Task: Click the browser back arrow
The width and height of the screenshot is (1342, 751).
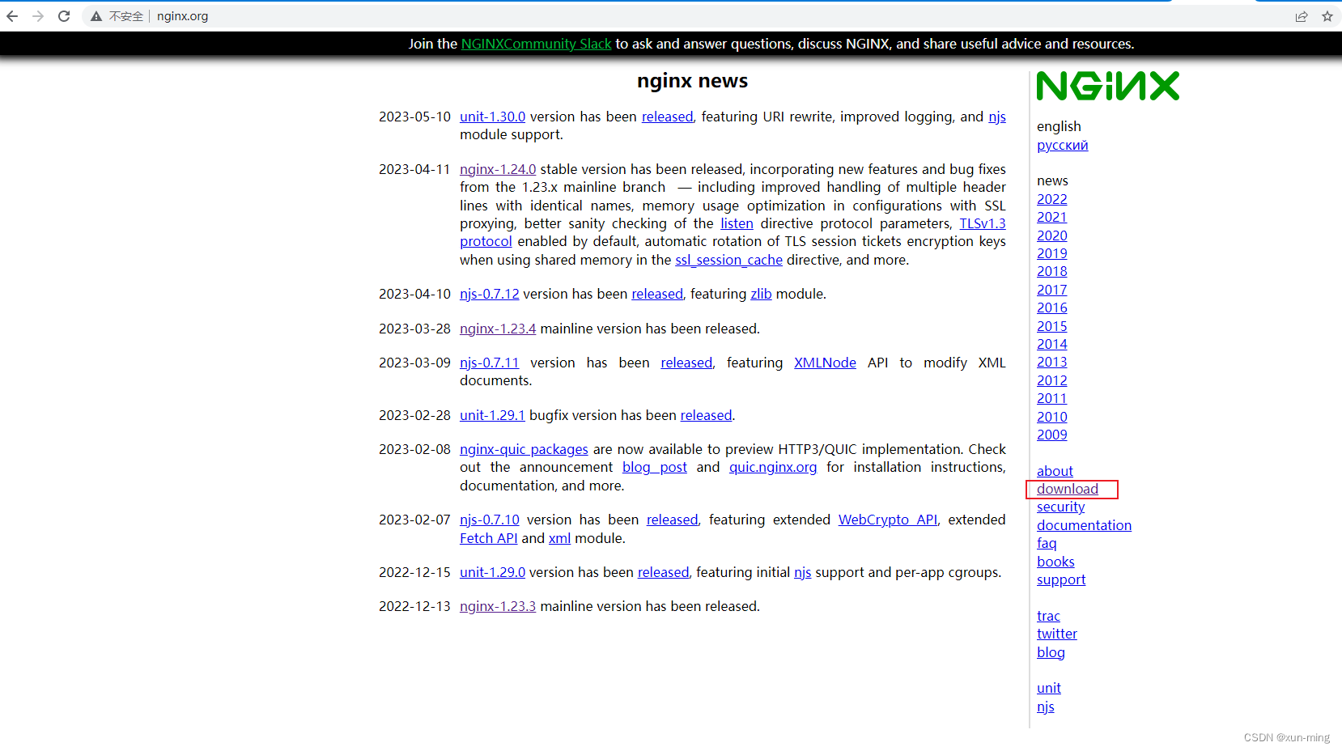Action: point(12,16)
